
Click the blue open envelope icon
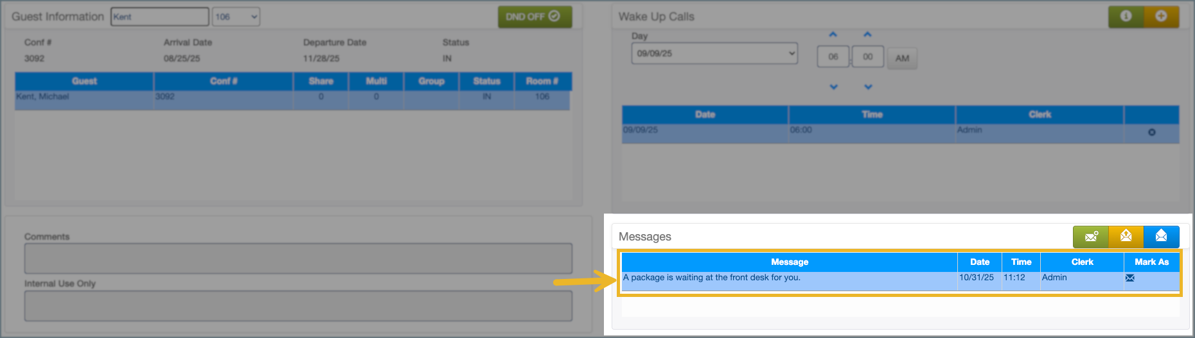coord(1161,237)
